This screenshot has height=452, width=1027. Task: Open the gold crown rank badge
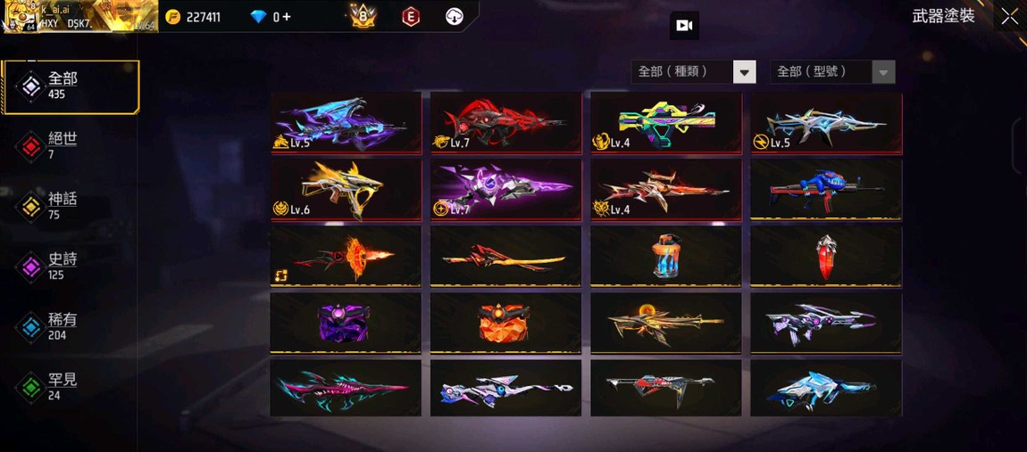click(x=363, y=16)
